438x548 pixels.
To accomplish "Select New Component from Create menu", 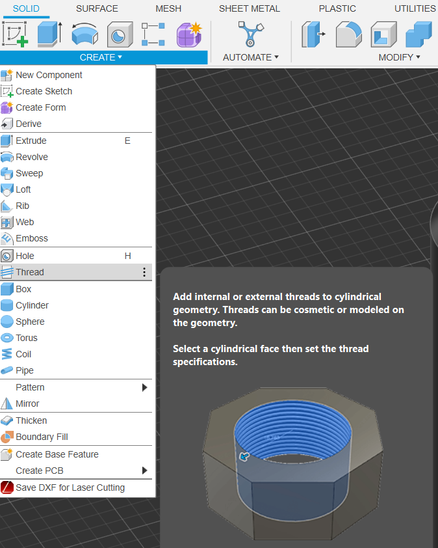I will tap(76, 75).
